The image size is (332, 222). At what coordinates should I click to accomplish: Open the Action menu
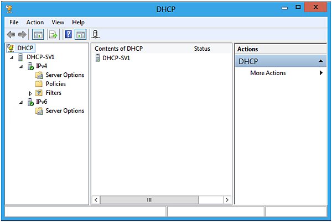coord(35,22)
